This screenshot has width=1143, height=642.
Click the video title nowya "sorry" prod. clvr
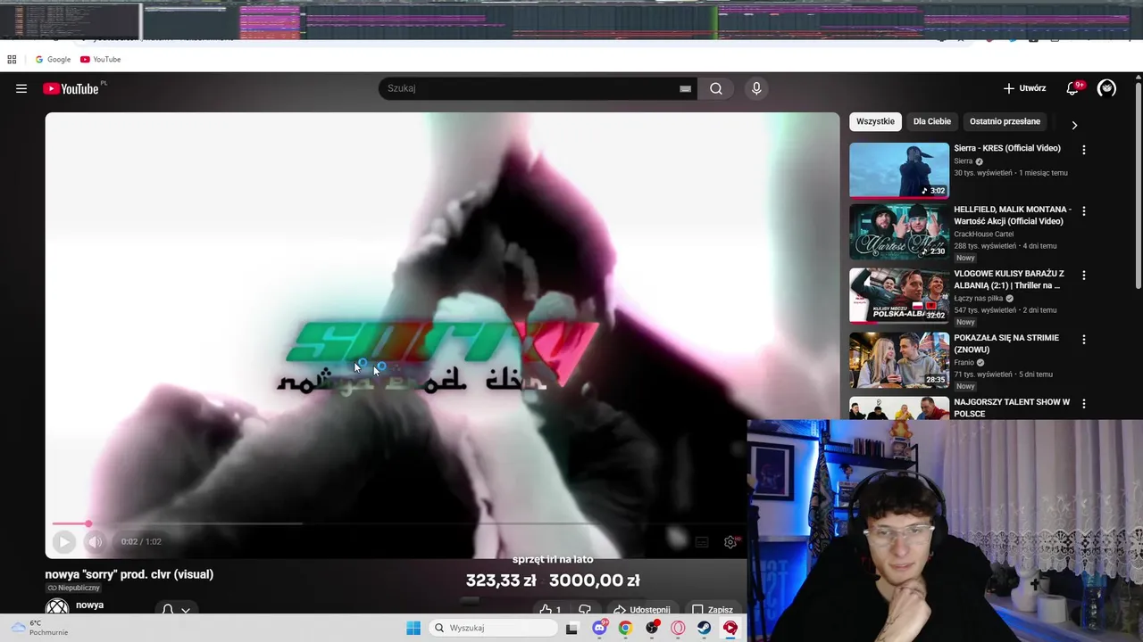(129, 574)
